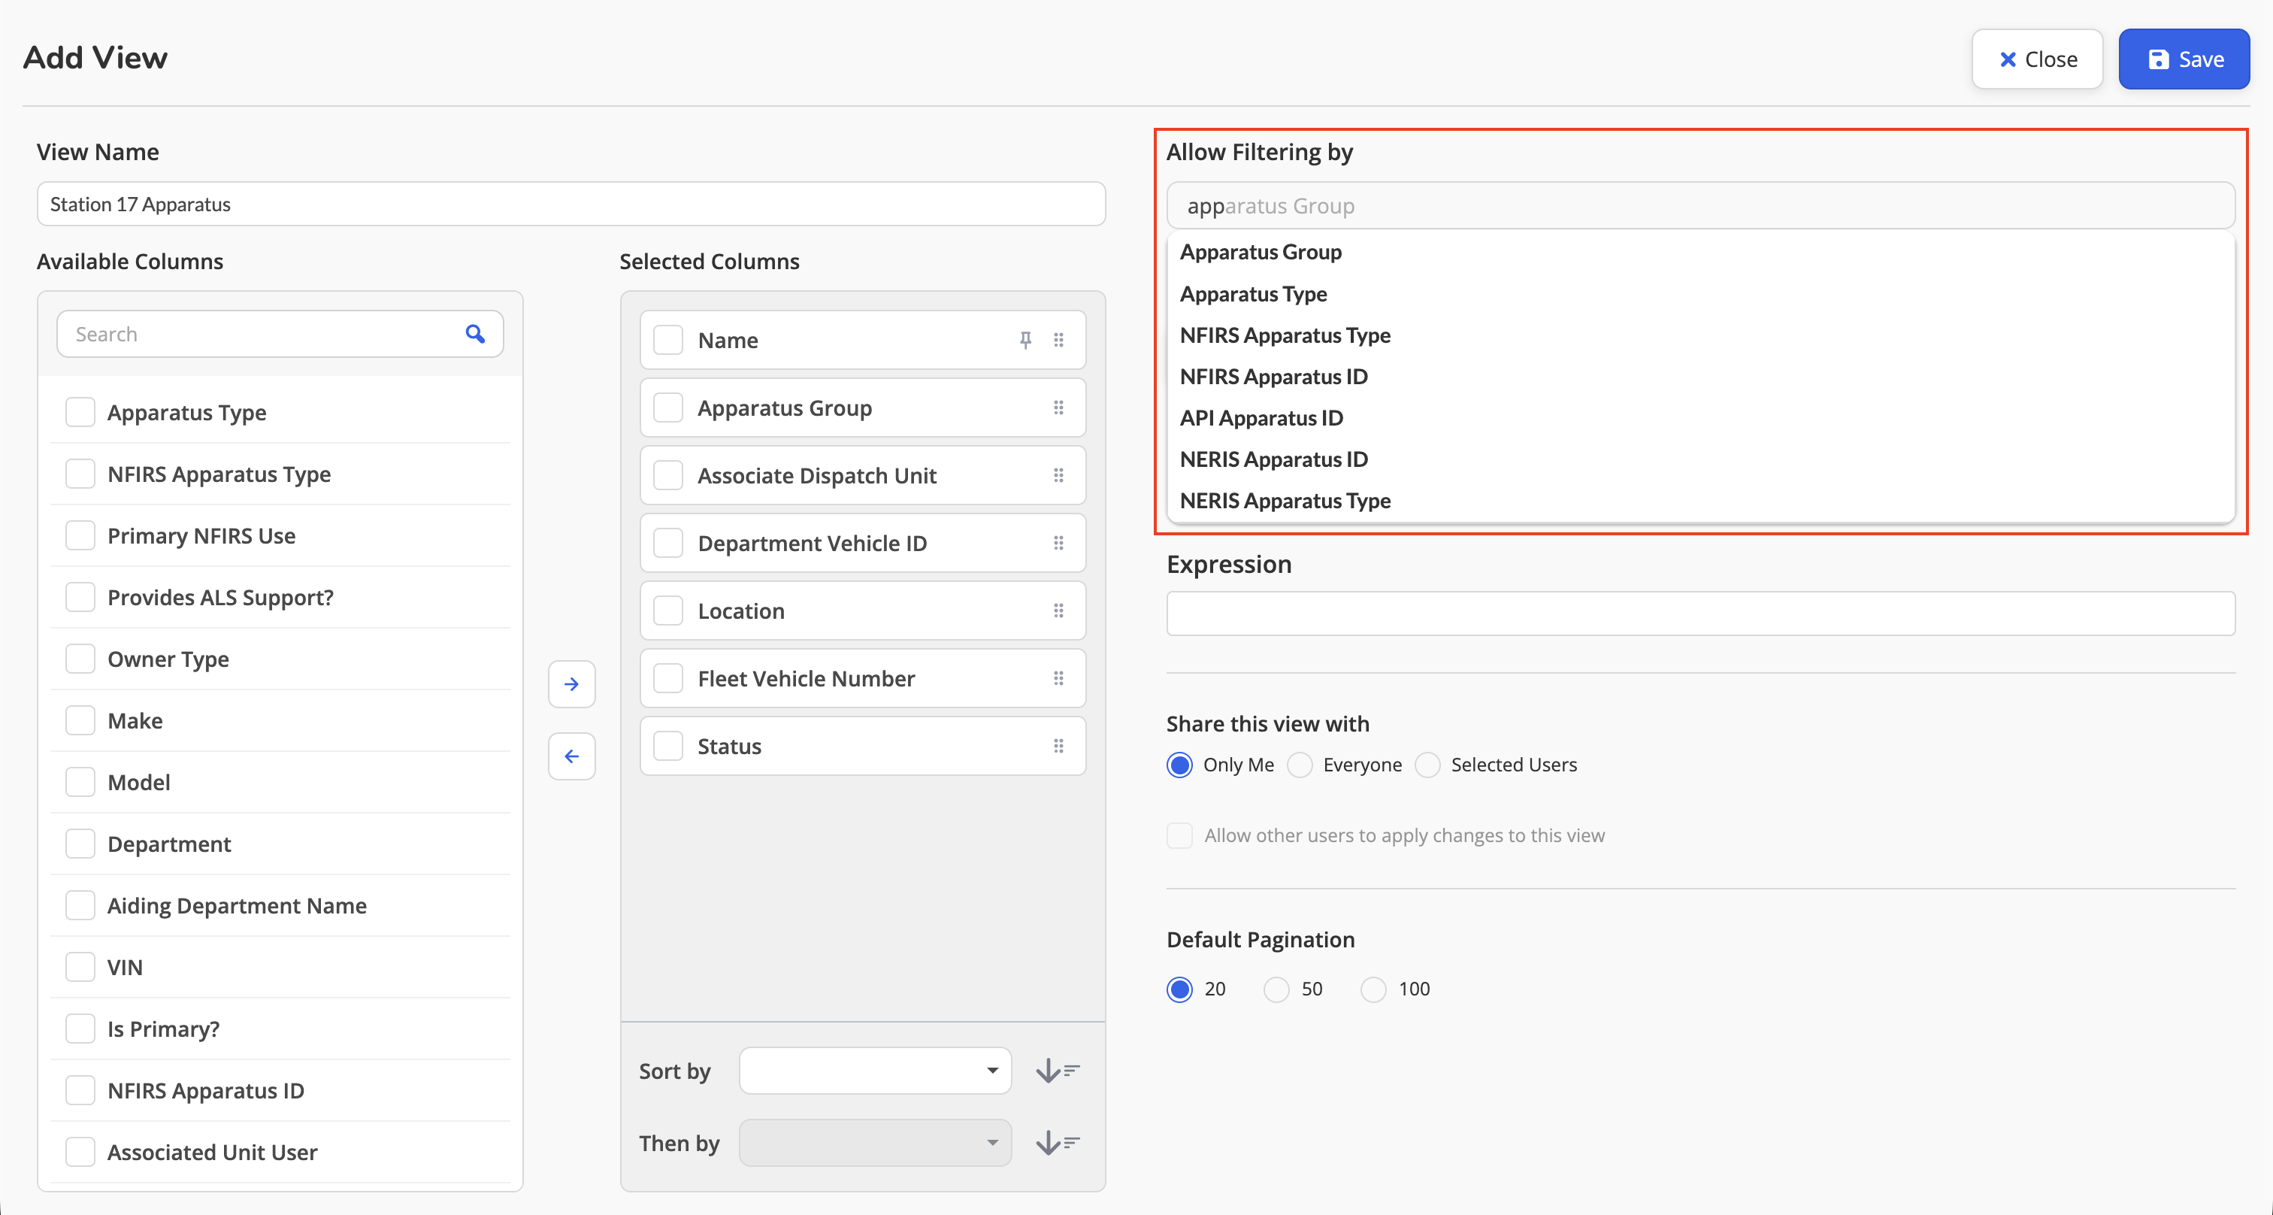Toggle sort direction icon beside Sort by
The image size is (2273, 1215).
pyautogui.click(x=1057, y=1071)
